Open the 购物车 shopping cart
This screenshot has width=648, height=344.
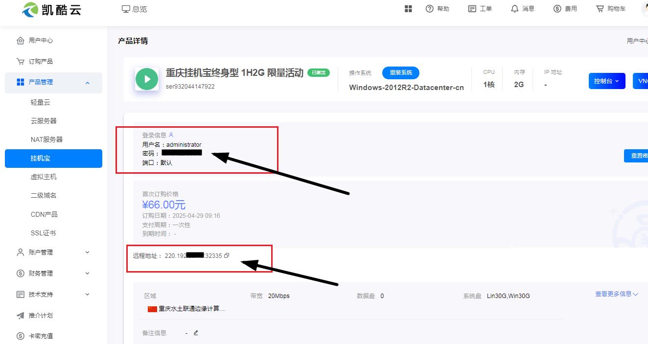click(611, 9)
